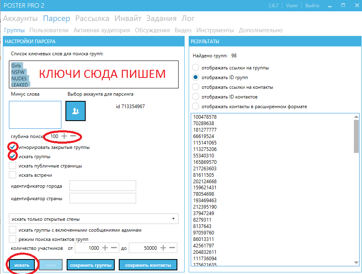
Task: Click NSFW keyword line
Action: (18, 72)
